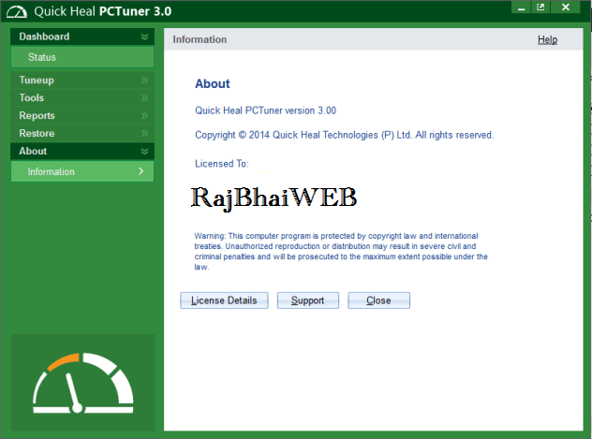This screenshot has width=592, height=439.
Task: Collapse the About section chevron
Action: tap(144, 152)
